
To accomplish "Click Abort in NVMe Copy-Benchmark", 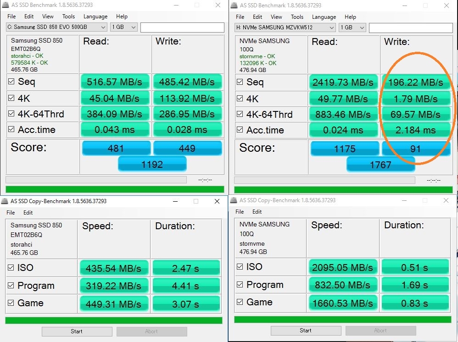I will (380, 331).
